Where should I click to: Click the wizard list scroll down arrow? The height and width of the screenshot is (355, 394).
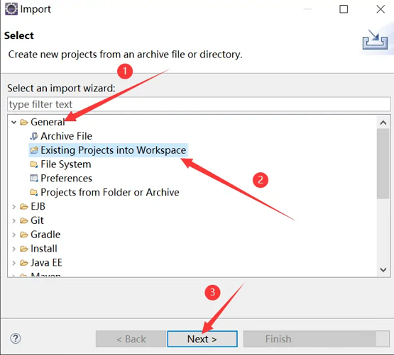click(383, 270)
